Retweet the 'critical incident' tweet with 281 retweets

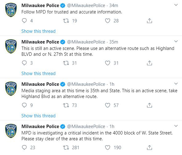click(66, 147)
